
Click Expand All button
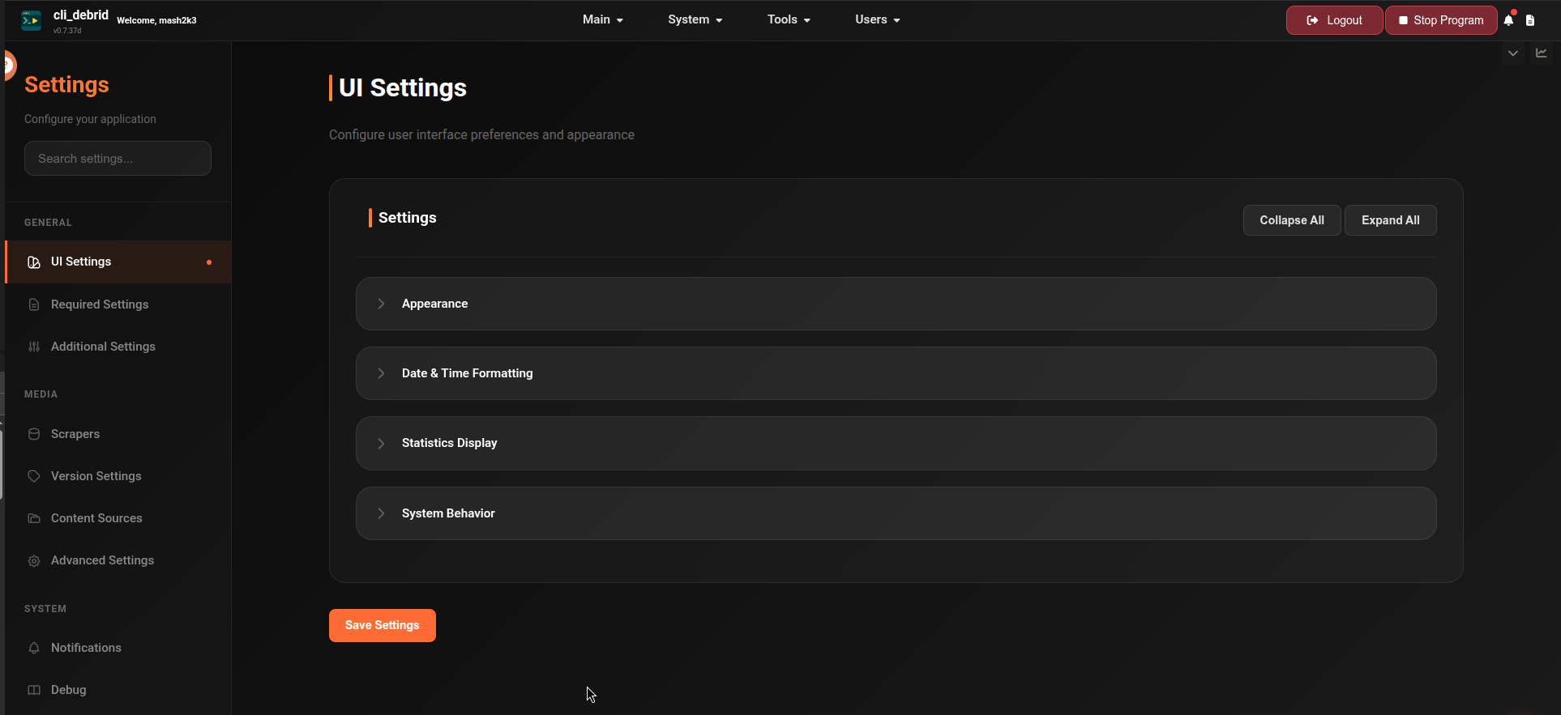click(x=1391, y=220)
